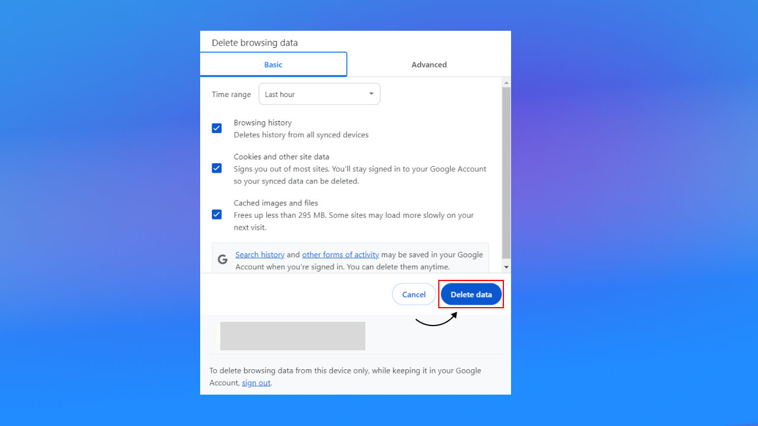Click the scrollbar up arrow

tap(506, 82)
